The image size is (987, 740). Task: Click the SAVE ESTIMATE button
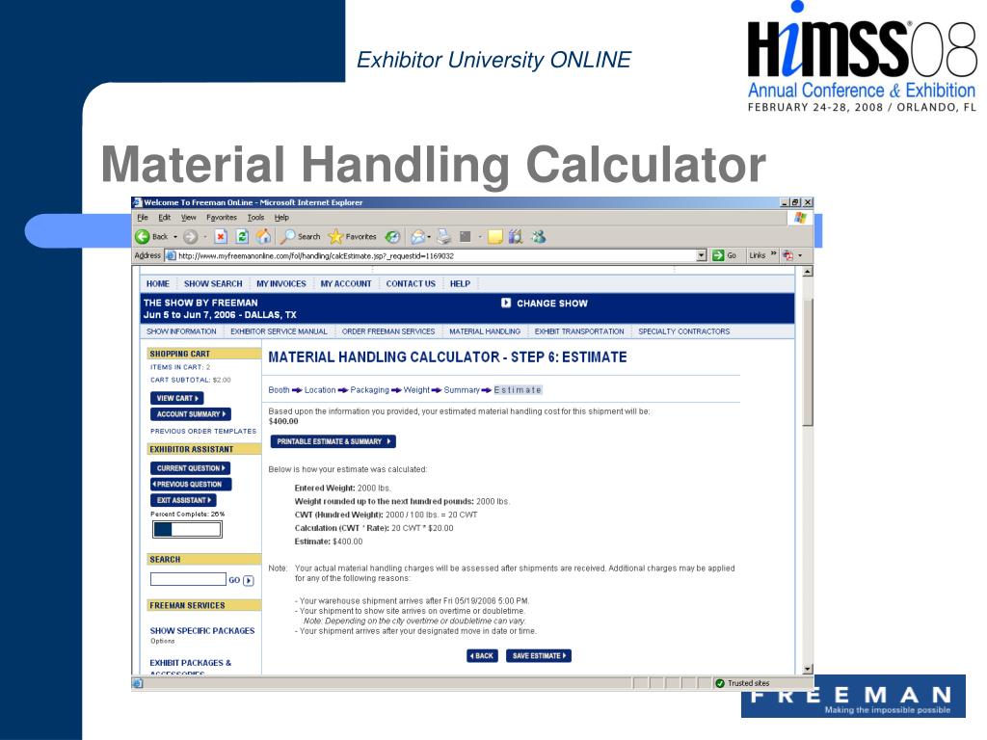coord(539,655)
